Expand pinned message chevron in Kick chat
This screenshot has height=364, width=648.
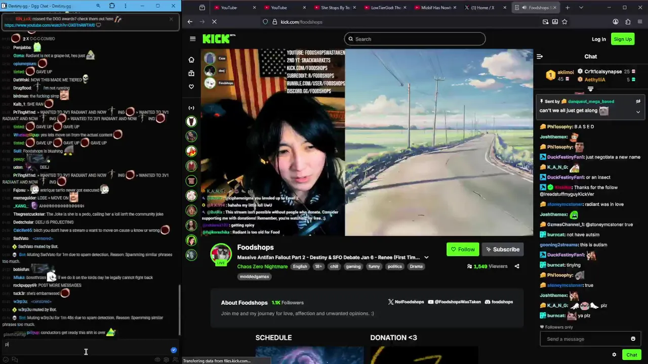point(638,112)
